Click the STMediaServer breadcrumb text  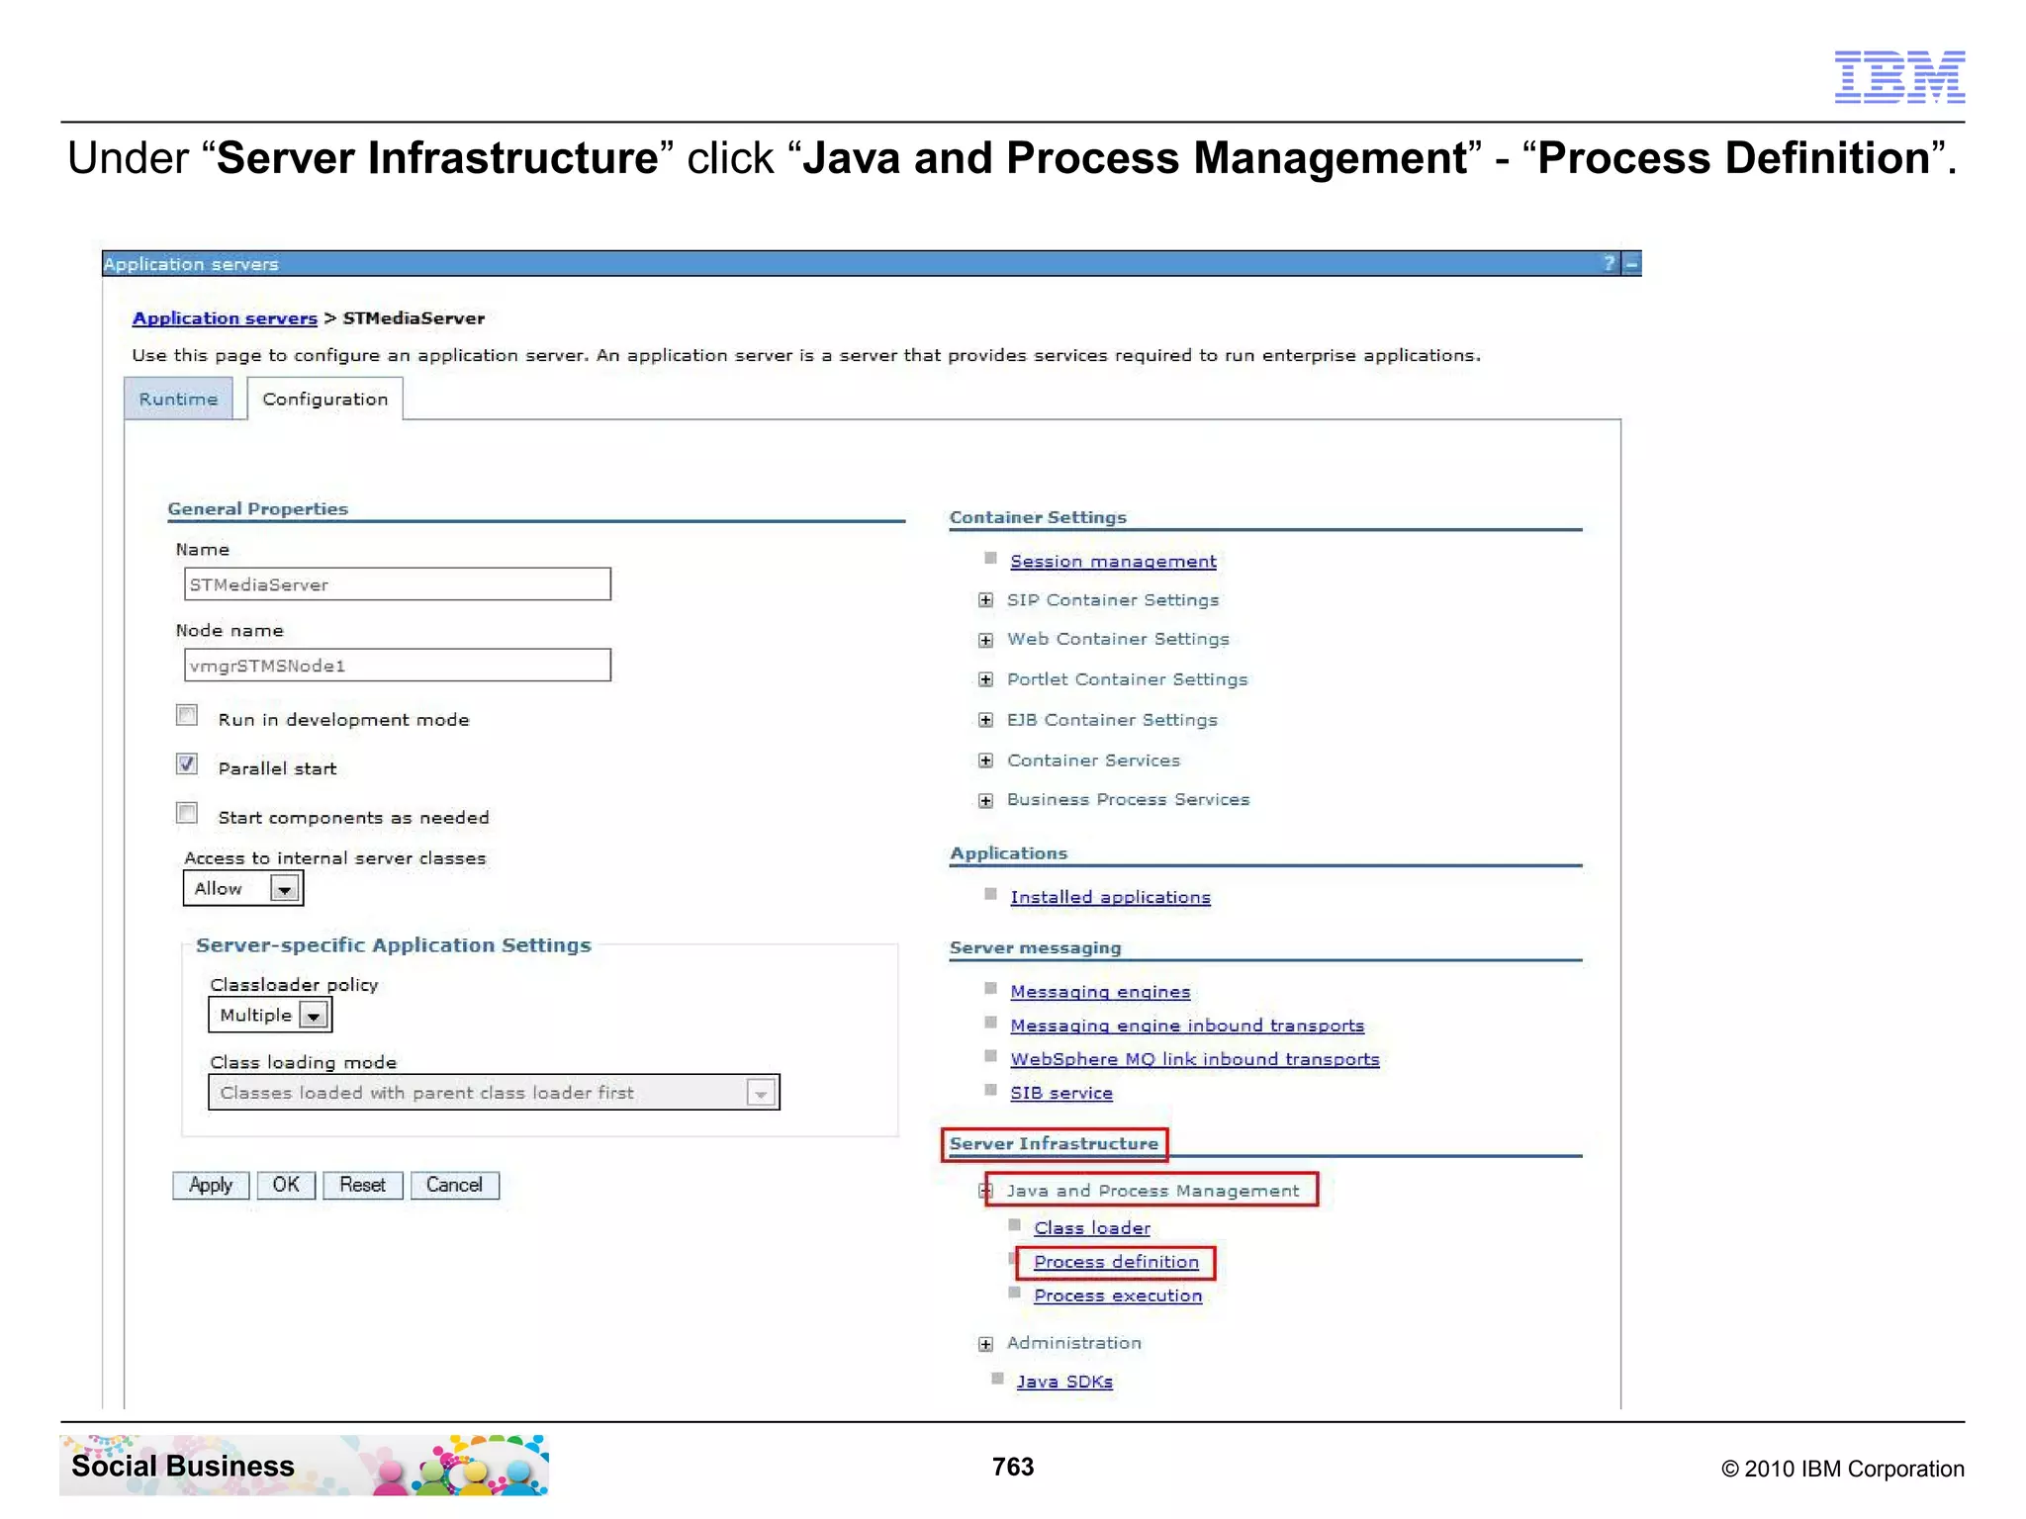click(x=414, y=318)
